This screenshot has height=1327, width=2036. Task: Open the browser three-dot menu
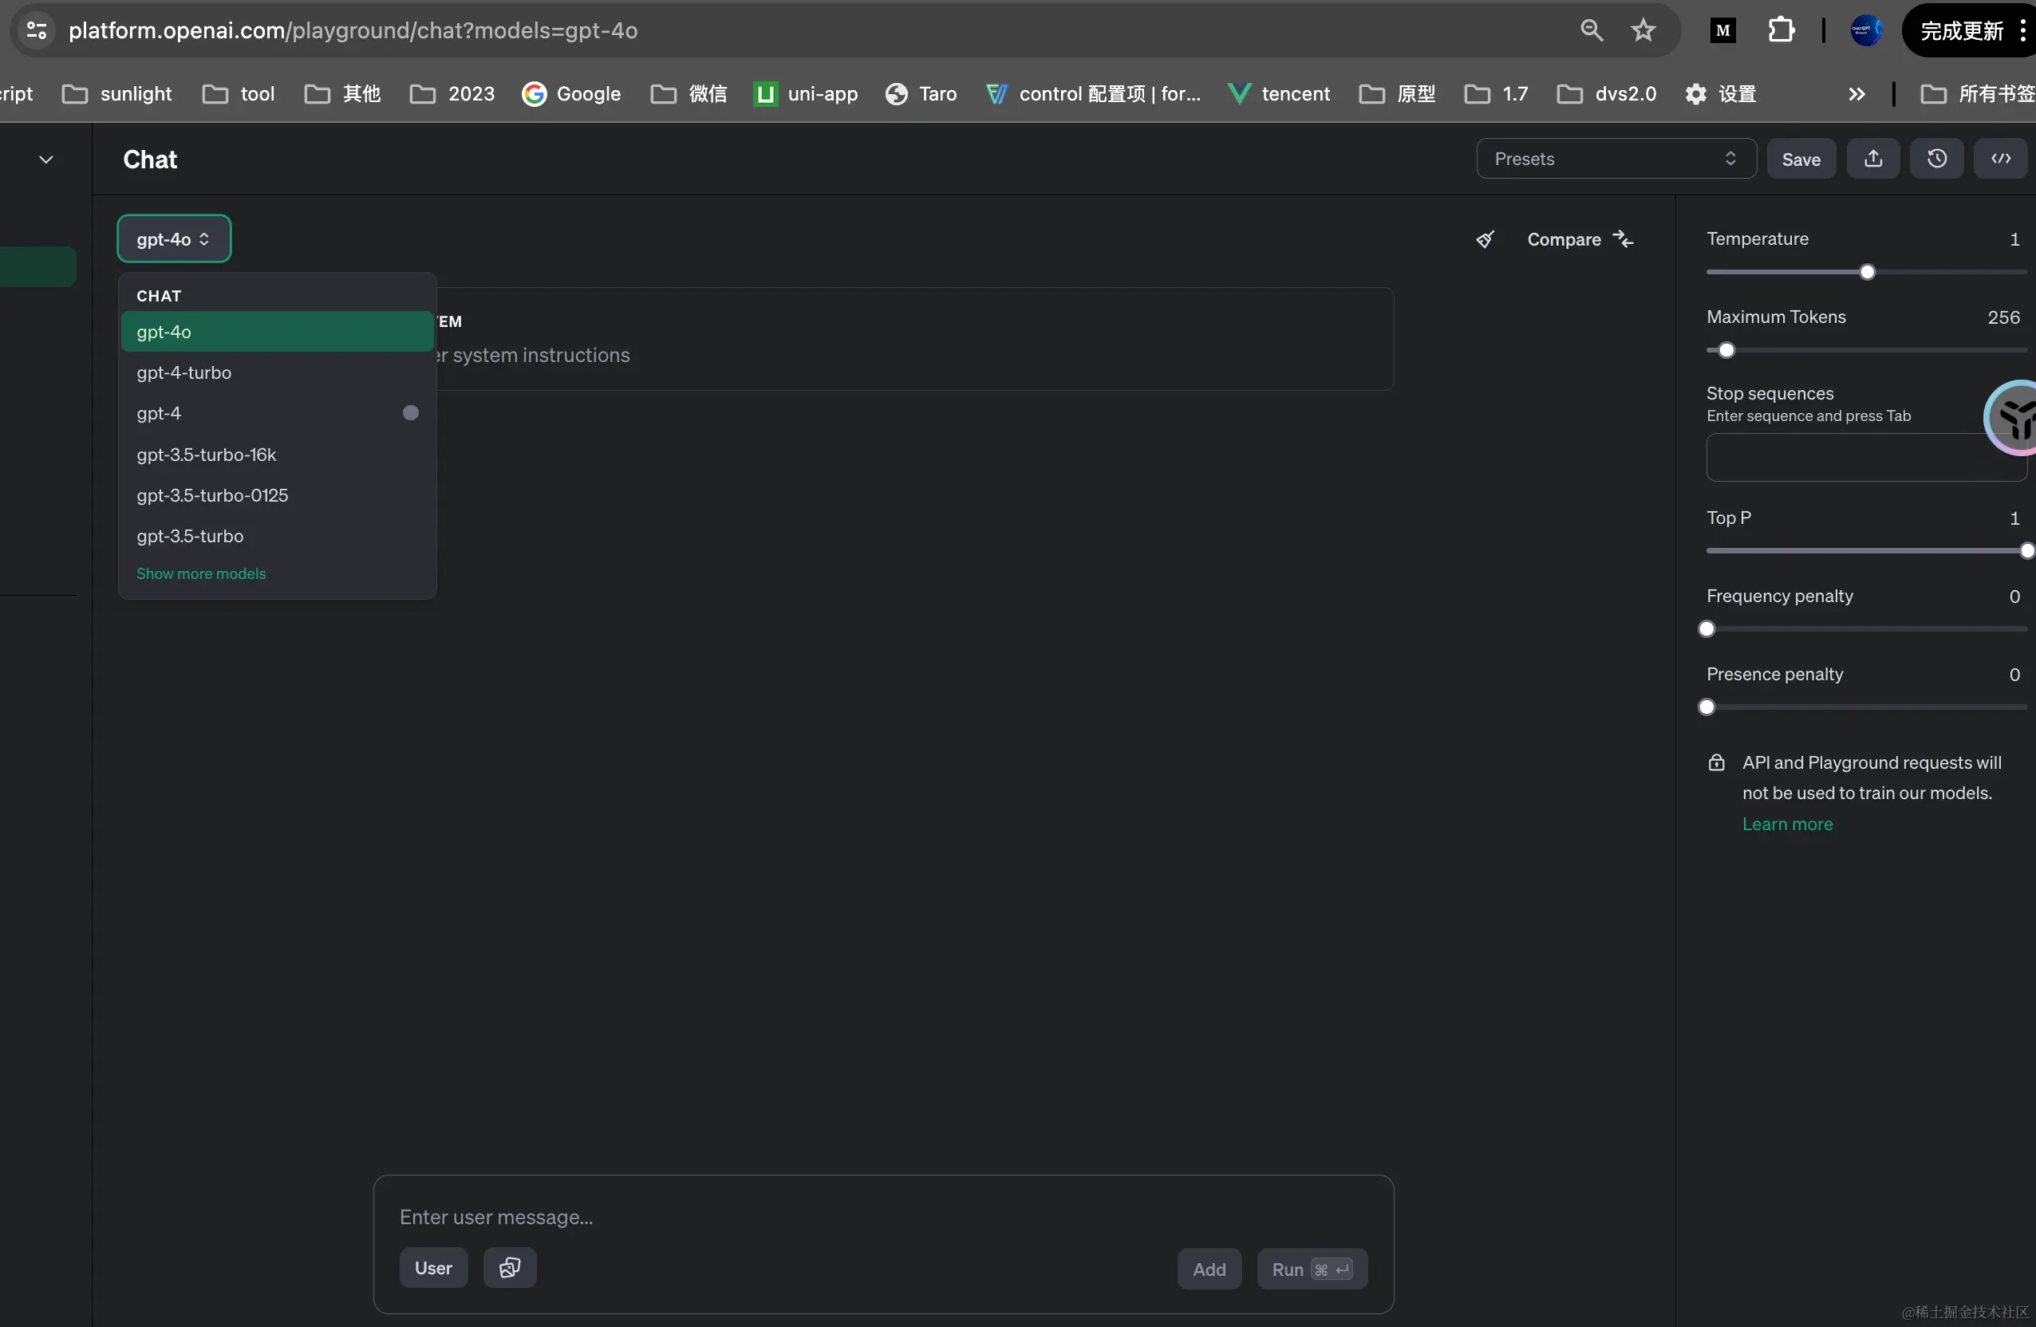[x=2022, y=31]
